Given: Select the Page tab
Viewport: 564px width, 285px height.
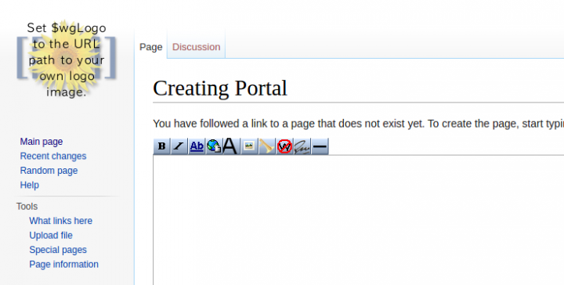Looking at the screenshot, I should click(151, 47).
